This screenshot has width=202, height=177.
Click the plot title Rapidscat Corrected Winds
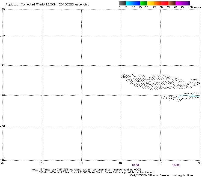pyautogui.click(x=47, y=5)
